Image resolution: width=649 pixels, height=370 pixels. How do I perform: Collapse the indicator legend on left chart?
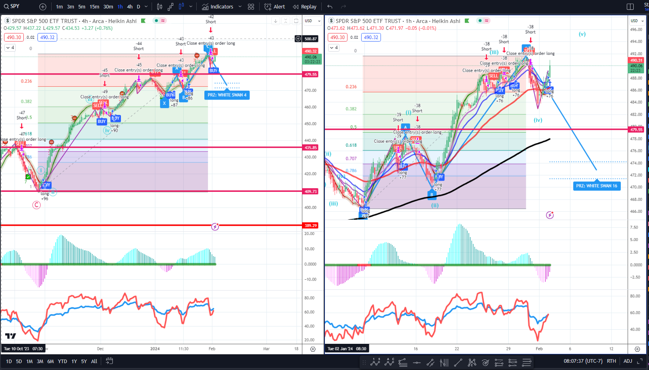click(10, 48)
